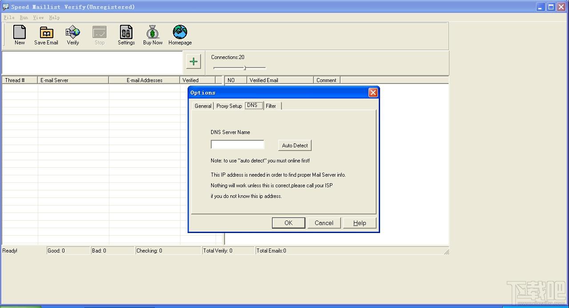This screenshot has height=308, width=569.
Task: Click the E-mail Addresses column header
Action: 144,80
